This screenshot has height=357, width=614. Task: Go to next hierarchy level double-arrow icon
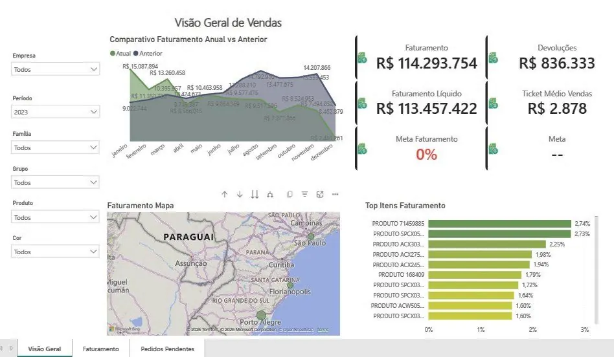click(x=255, y=194)
